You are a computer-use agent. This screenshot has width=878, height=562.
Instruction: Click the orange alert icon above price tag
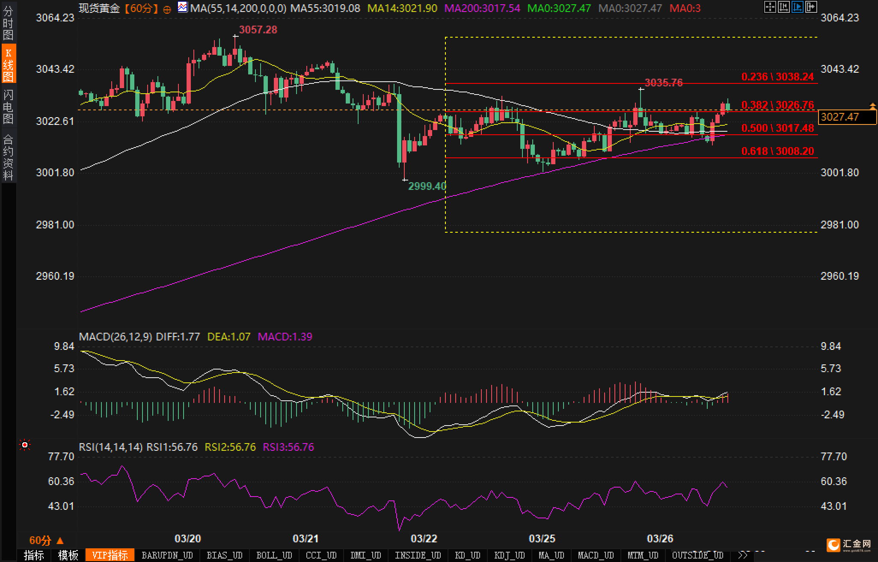click(x=872, y=105)
